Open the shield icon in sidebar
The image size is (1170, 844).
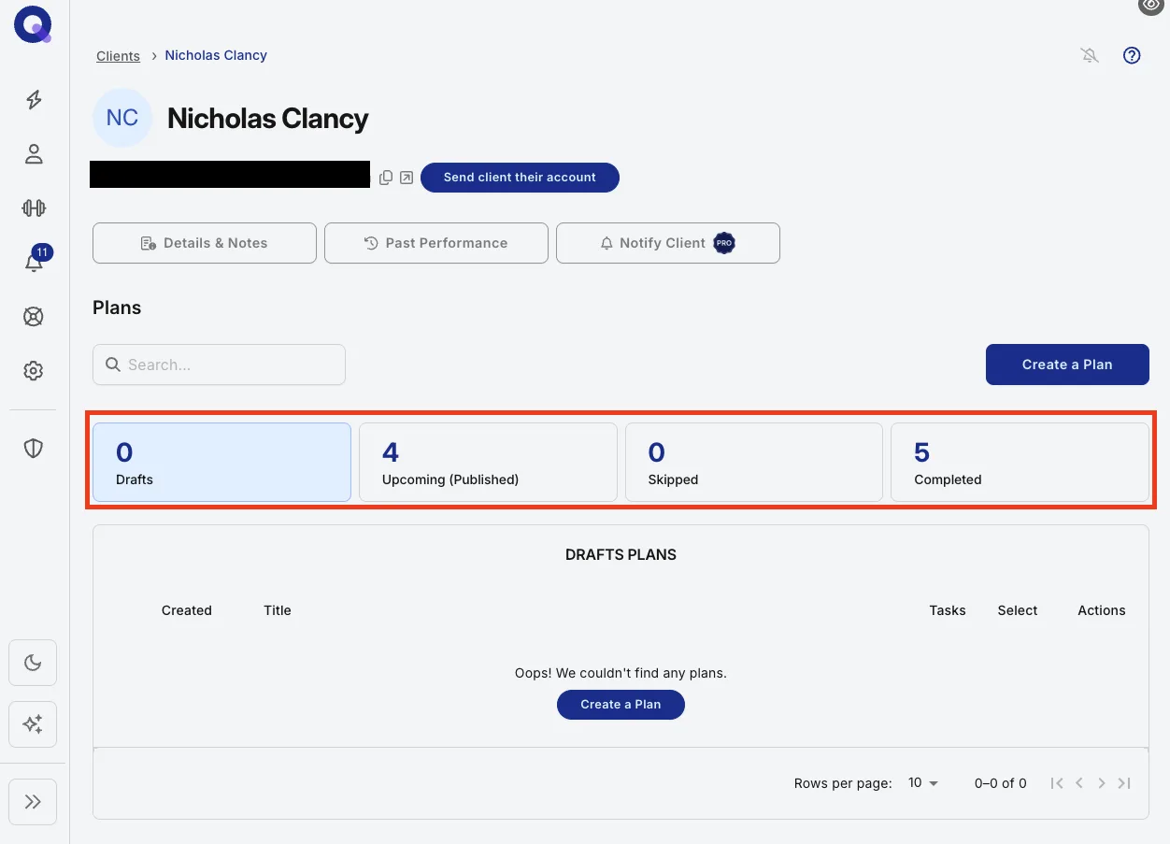(34, 449)
